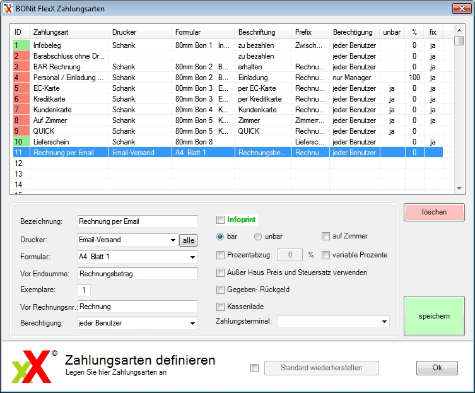This screenshot has width=475, height=393.
Task: Select the Auf Zimmer row
Action: tap(228, 120)
